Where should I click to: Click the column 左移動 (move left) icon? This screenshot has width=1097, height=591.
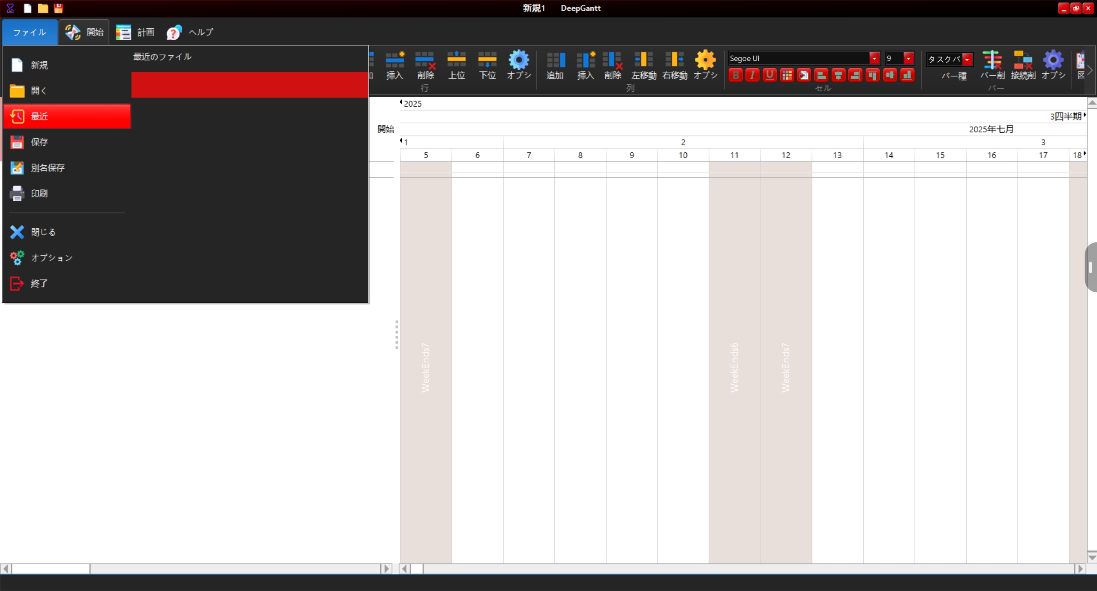point(643,65)
